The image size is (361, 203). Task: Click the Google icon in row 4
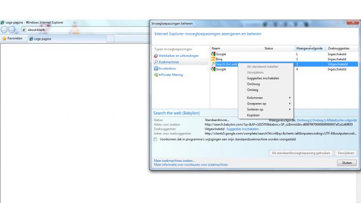[x=213, y=69]
